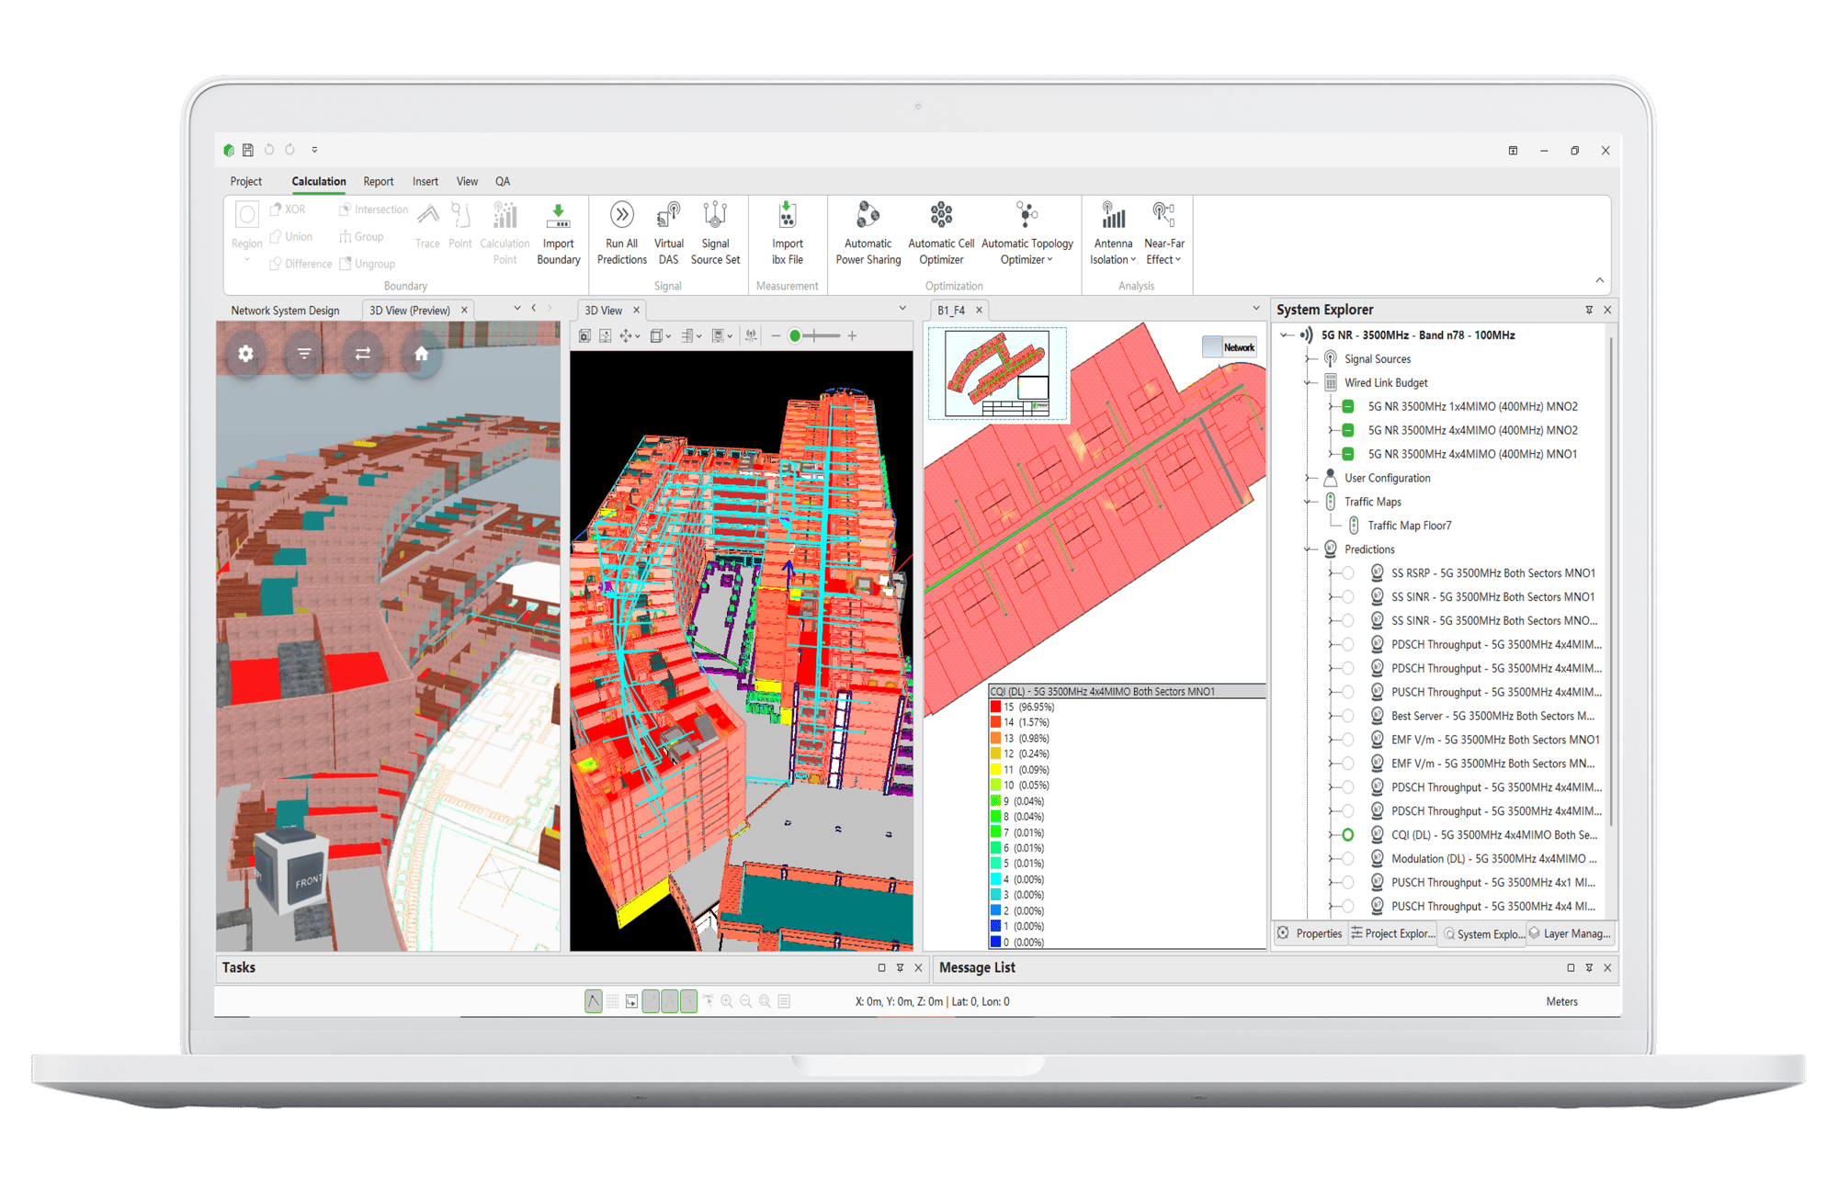This screenshot has height=1186, width=1838.
Task: Click the Signal Sources tree icon
Action: pyautogui.click(x=1330, y=359)
